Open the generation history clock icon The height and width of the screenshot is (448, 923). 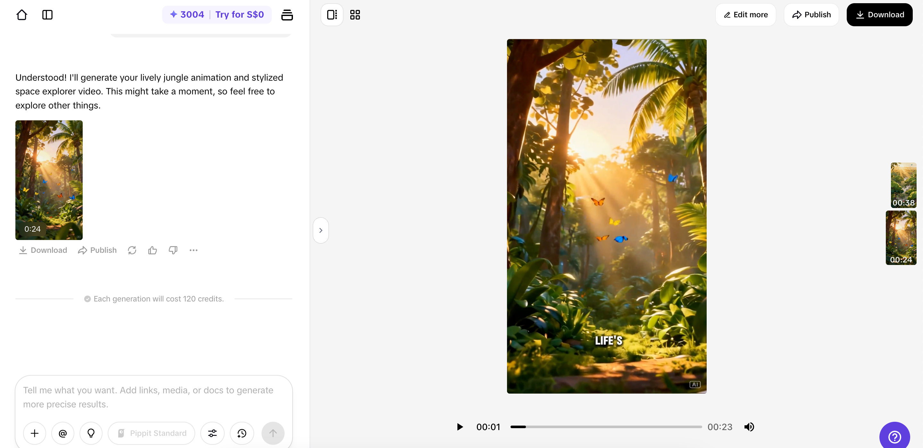coord(242,433)
